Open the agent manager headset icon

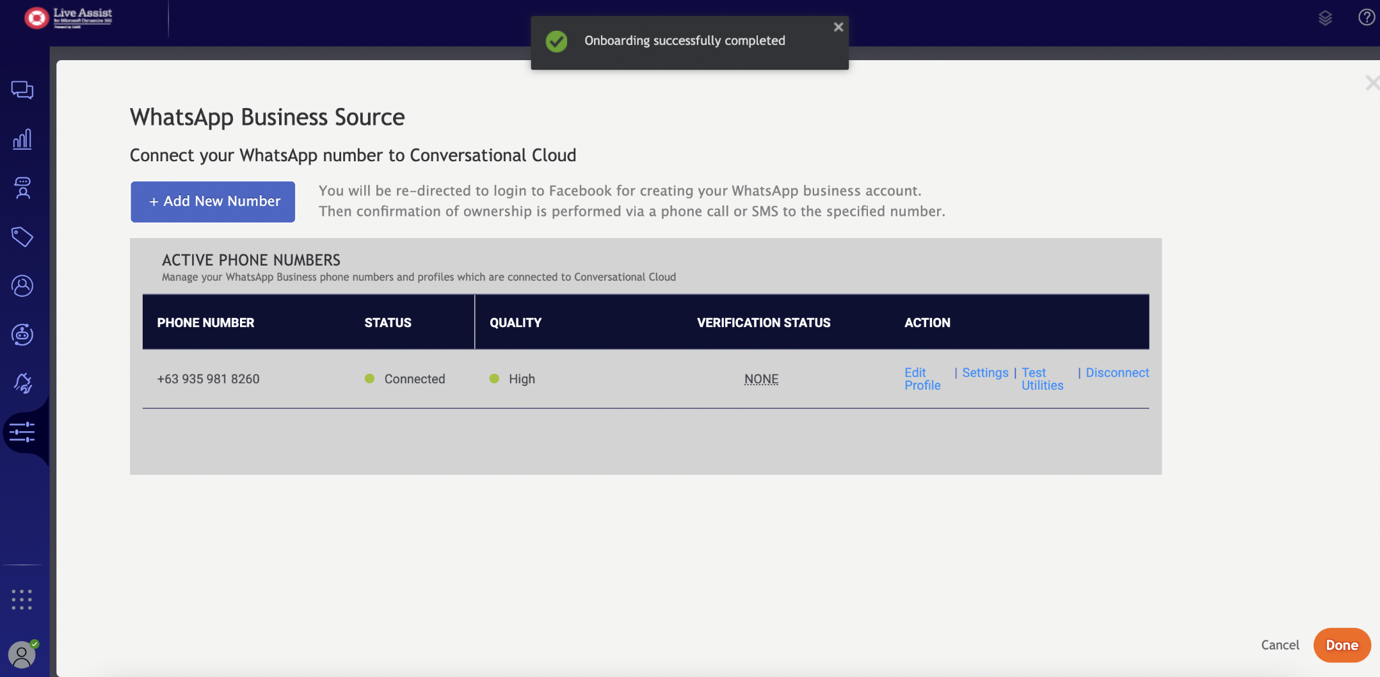(22, 188)
